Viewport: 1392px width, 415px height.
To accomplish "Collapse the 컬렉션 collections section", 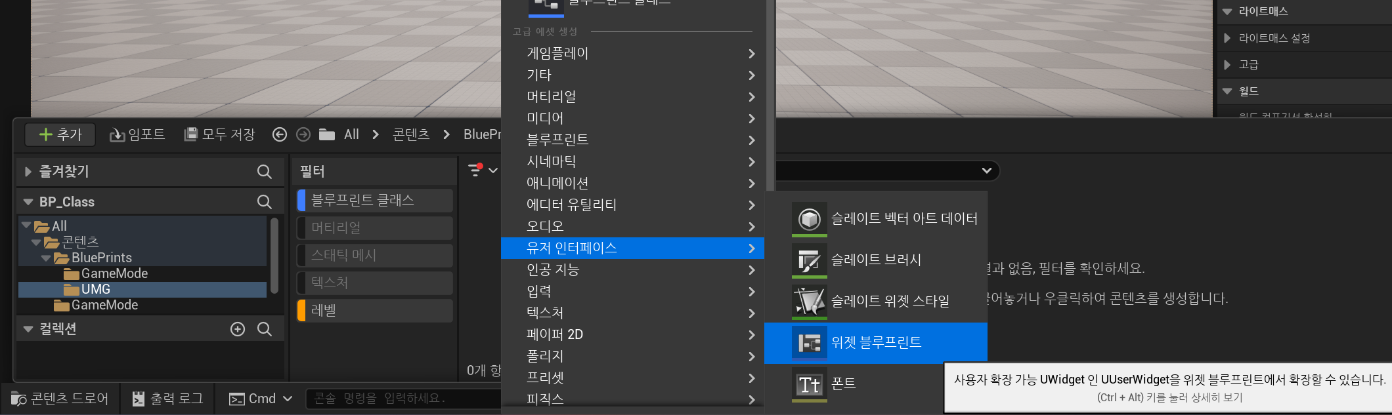I will (x=28, y=329).
